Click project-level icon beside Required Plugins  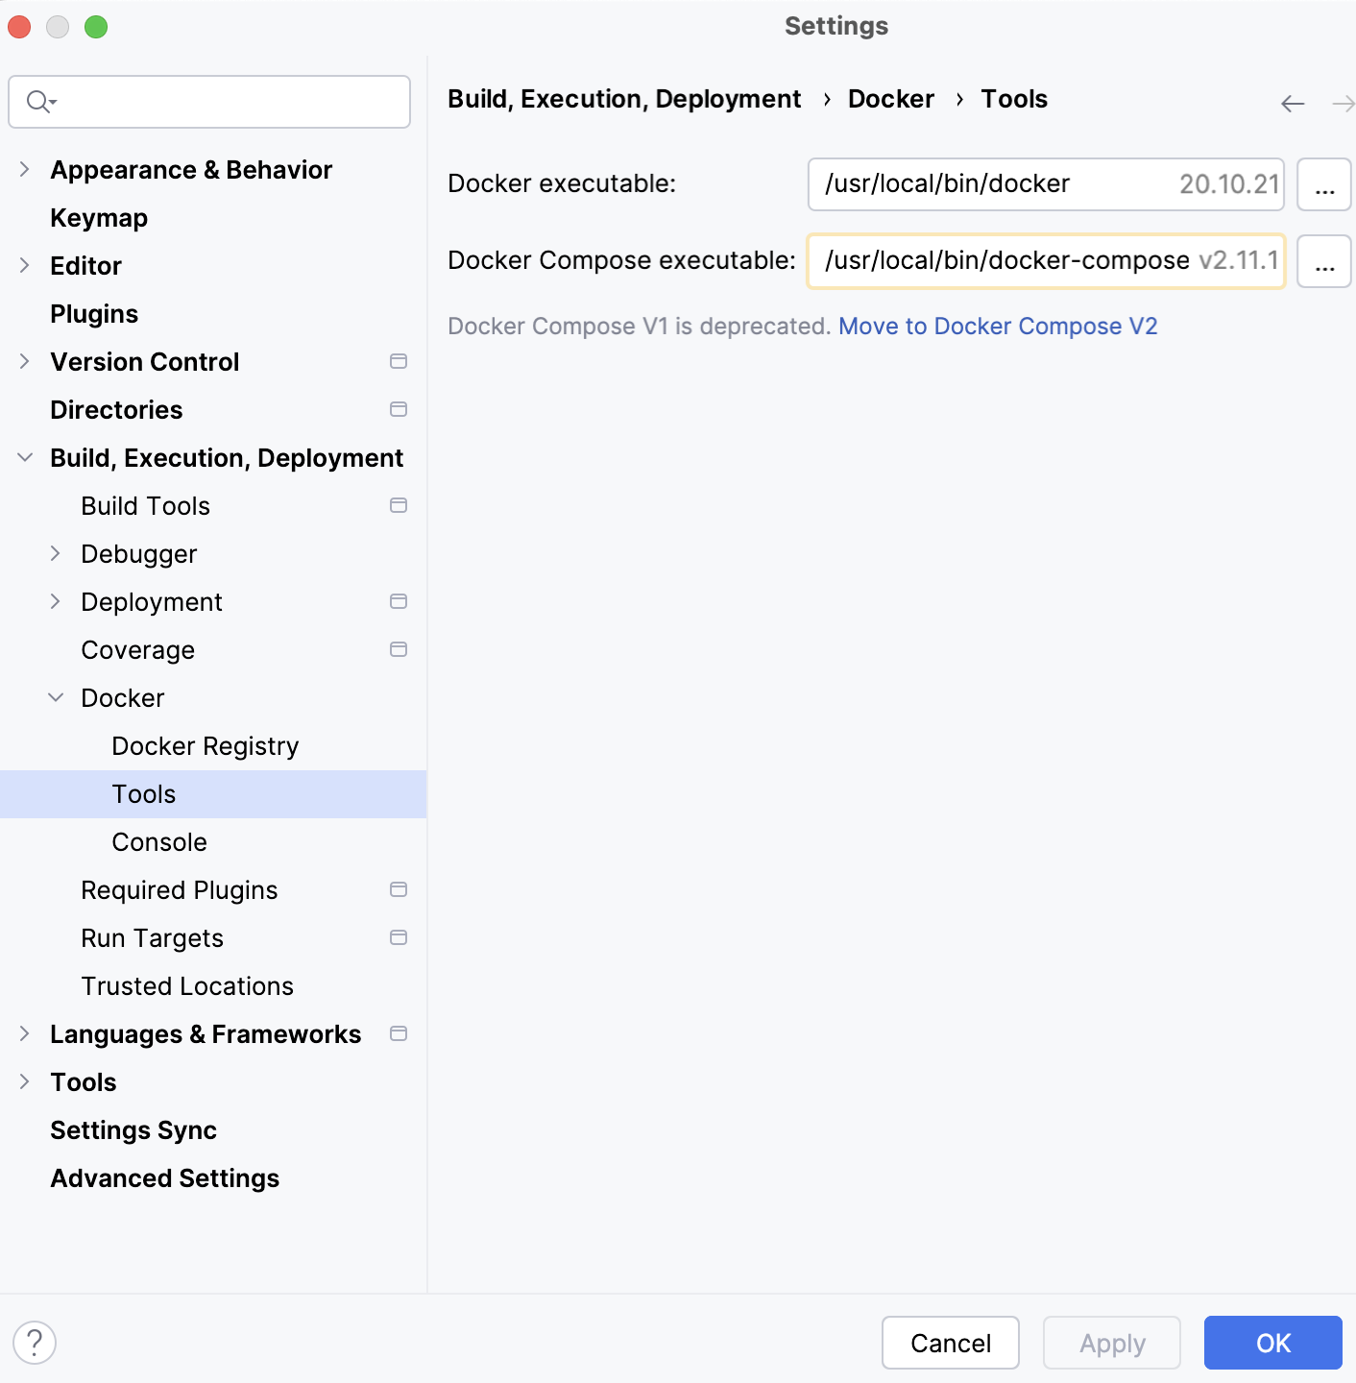point(399,889)
